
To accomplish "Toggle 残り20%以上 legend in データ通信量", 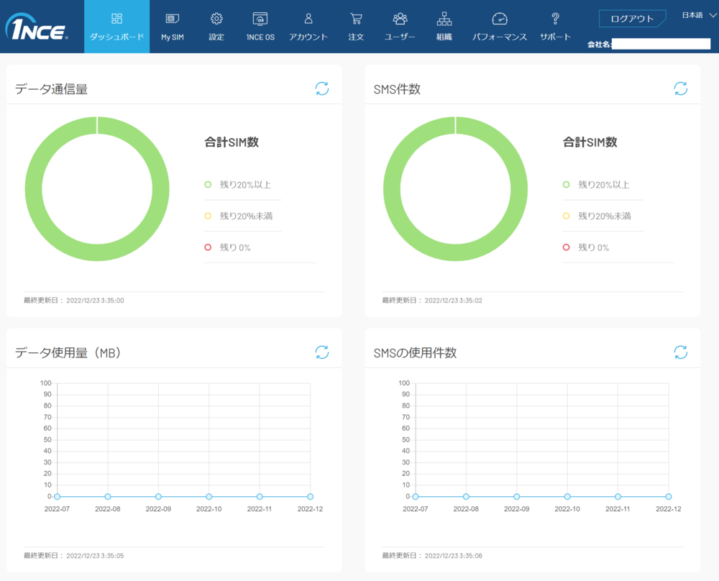I will (x=237, y=185).
